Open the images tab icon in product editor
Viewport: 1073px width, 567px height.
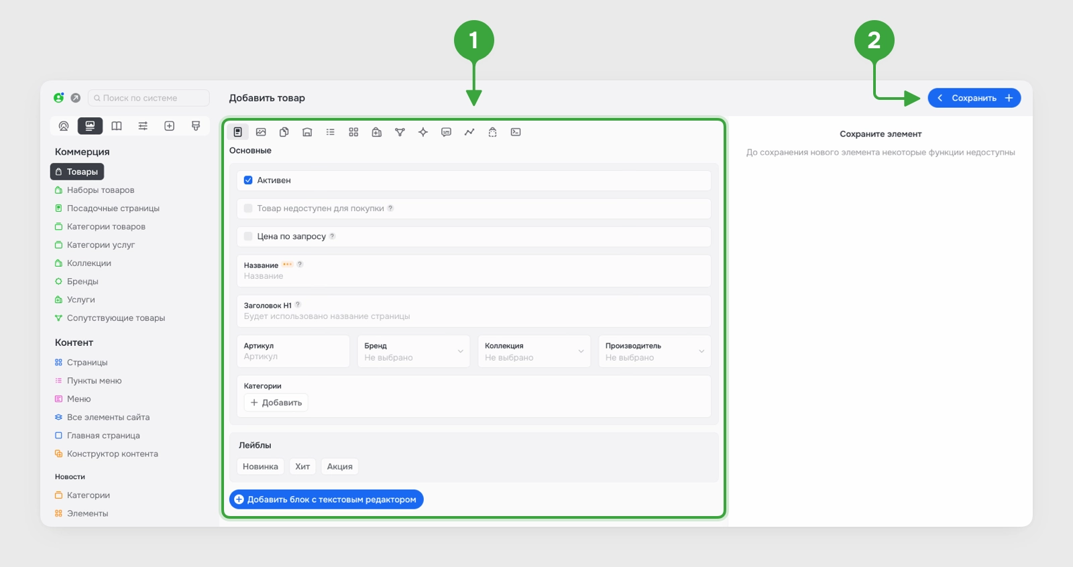pos(261,132)
